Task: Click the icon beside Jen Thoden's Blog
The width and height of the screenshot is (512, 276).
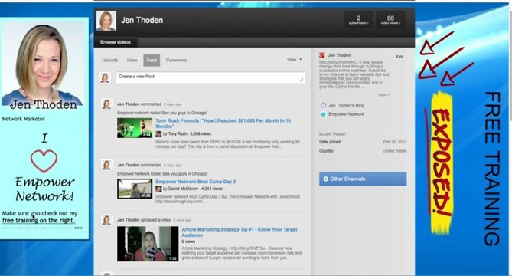Action: point(323,105)
